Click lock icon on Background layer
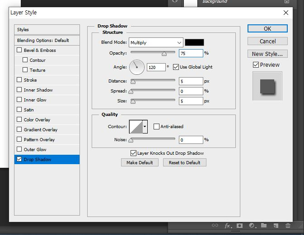 click(x=287, y=1)
